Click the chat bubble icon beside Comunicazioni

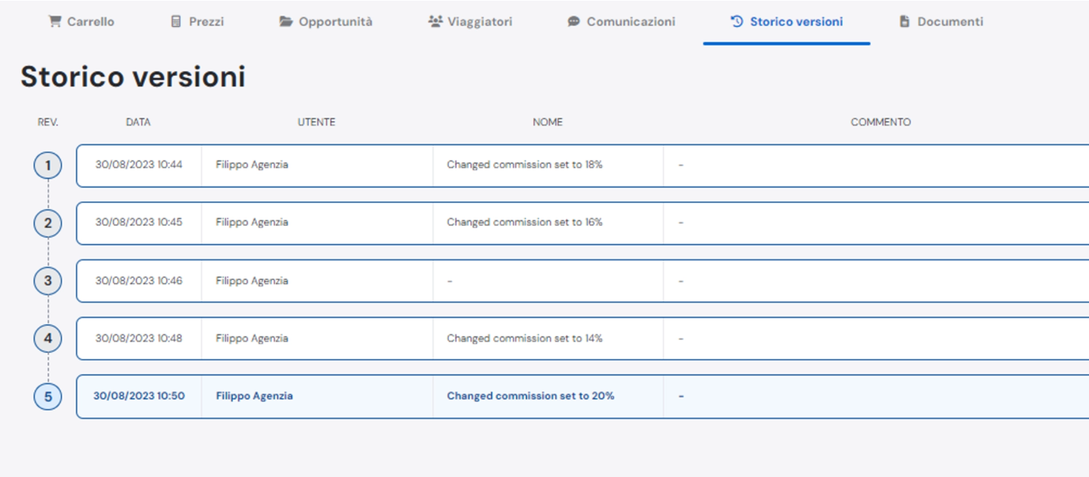(x=573, y=21)
